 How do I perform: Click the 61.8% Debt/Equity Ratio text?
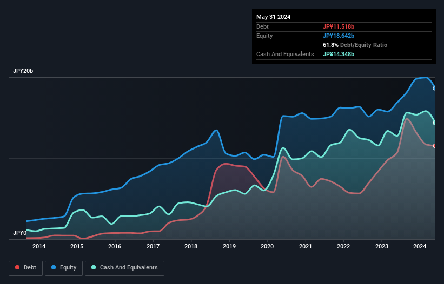click(355, 45)
